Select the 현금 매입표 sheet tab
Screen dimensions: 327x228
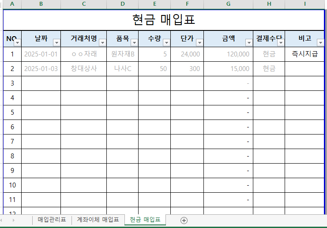point(145,220)
